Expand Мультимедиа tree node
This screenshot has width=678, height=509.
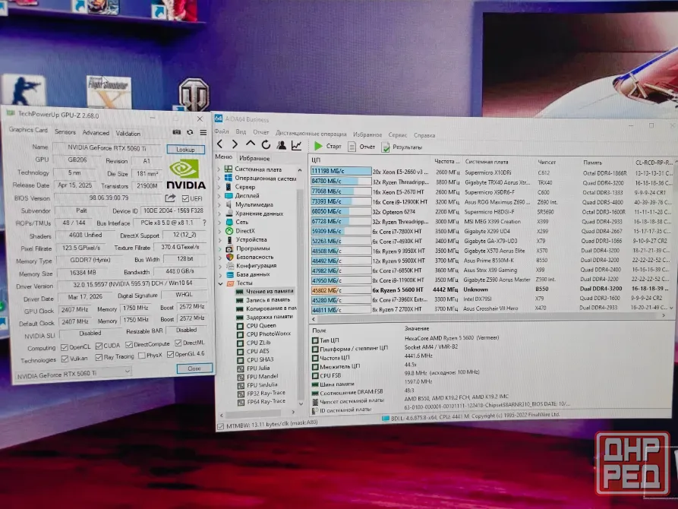click(219, 204)
